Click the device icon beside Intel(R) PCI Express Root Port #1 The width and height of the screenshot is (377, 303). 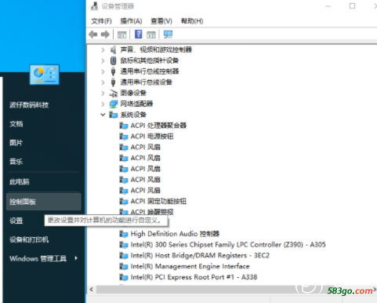tap(124, 277)
